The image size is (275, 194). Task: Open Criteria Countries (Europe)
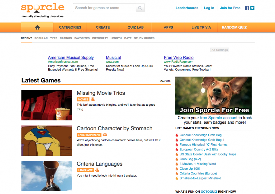(198, 173)
